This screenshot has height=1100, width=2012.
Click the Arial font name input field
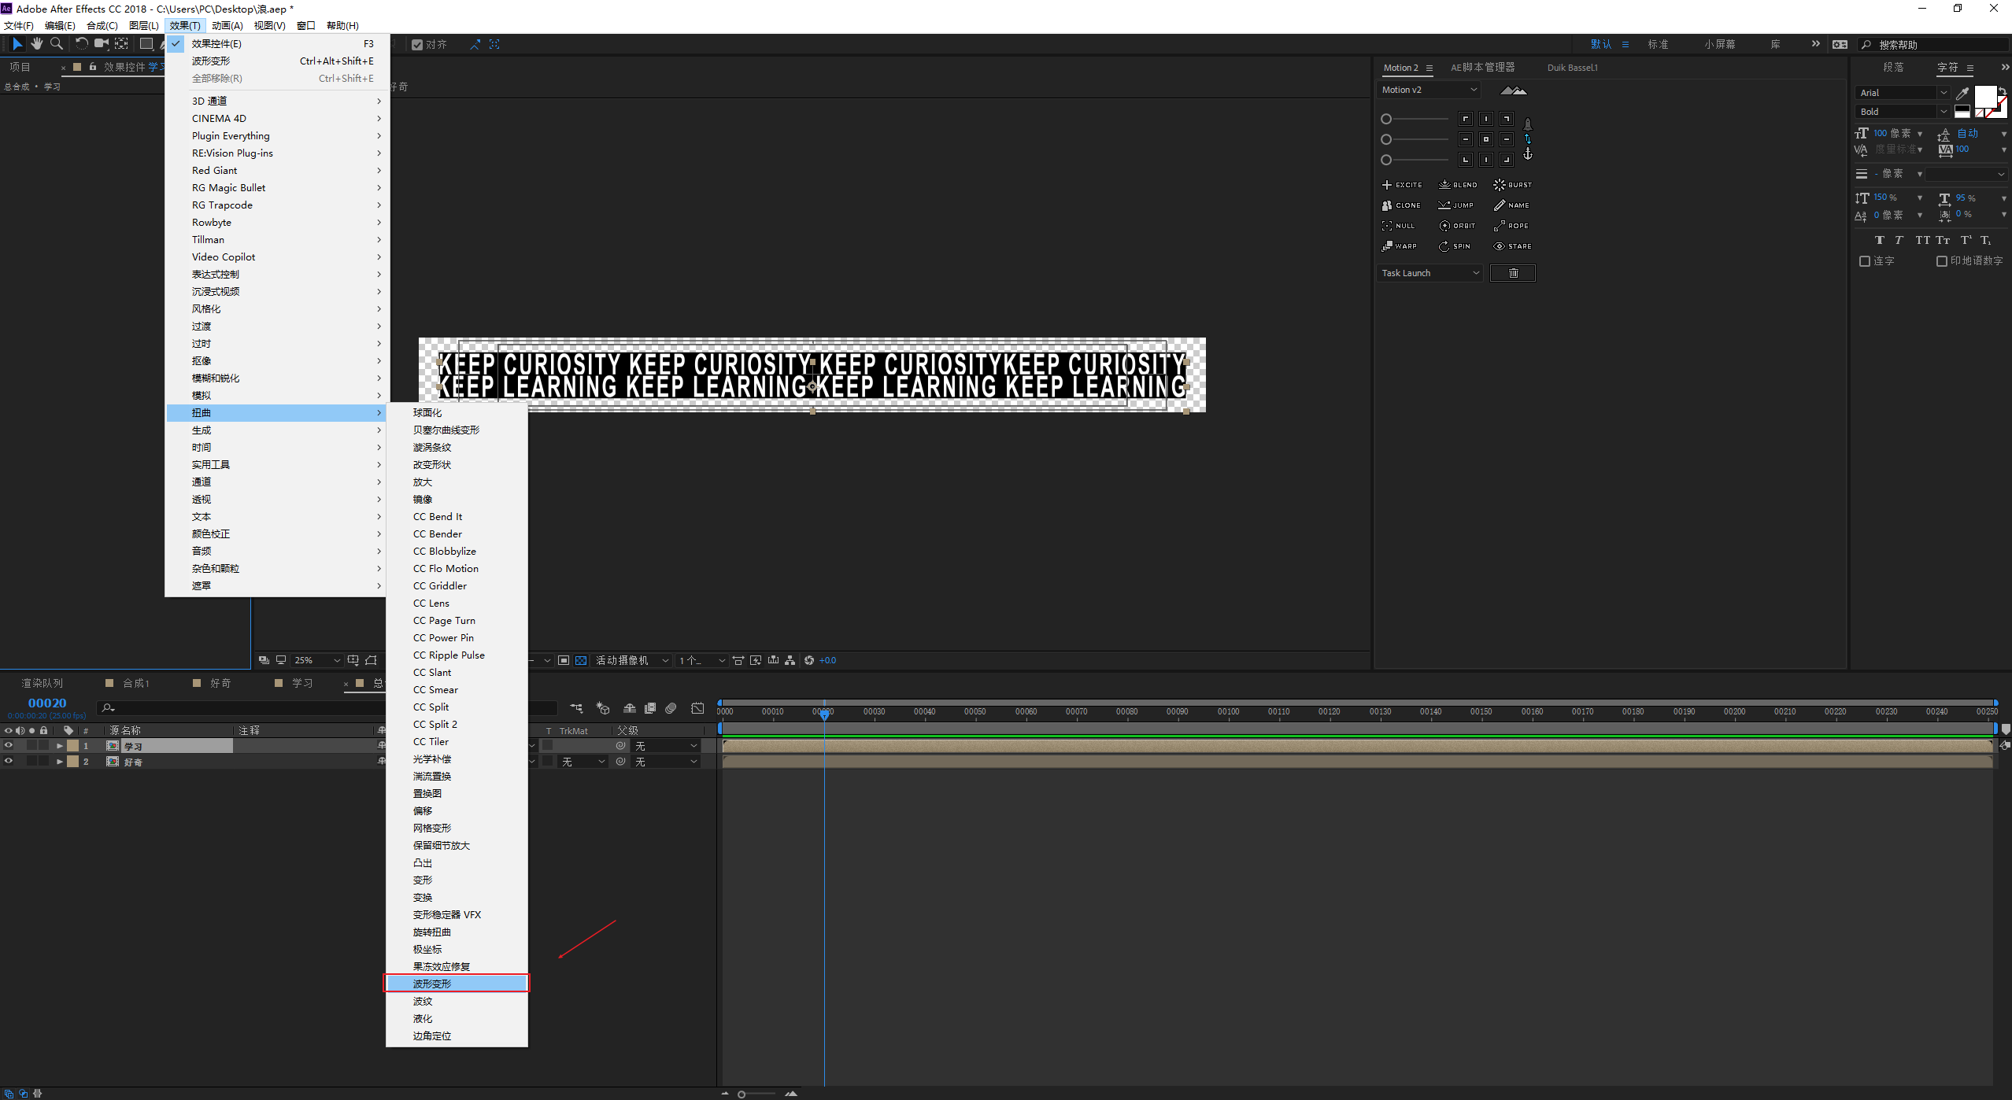point(1897,92)
